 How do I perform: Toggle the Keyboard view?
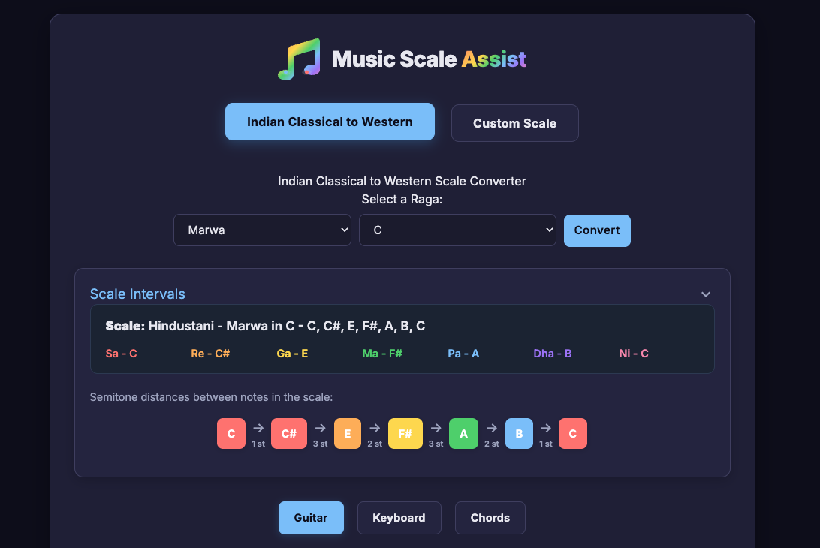coord(399,517)
